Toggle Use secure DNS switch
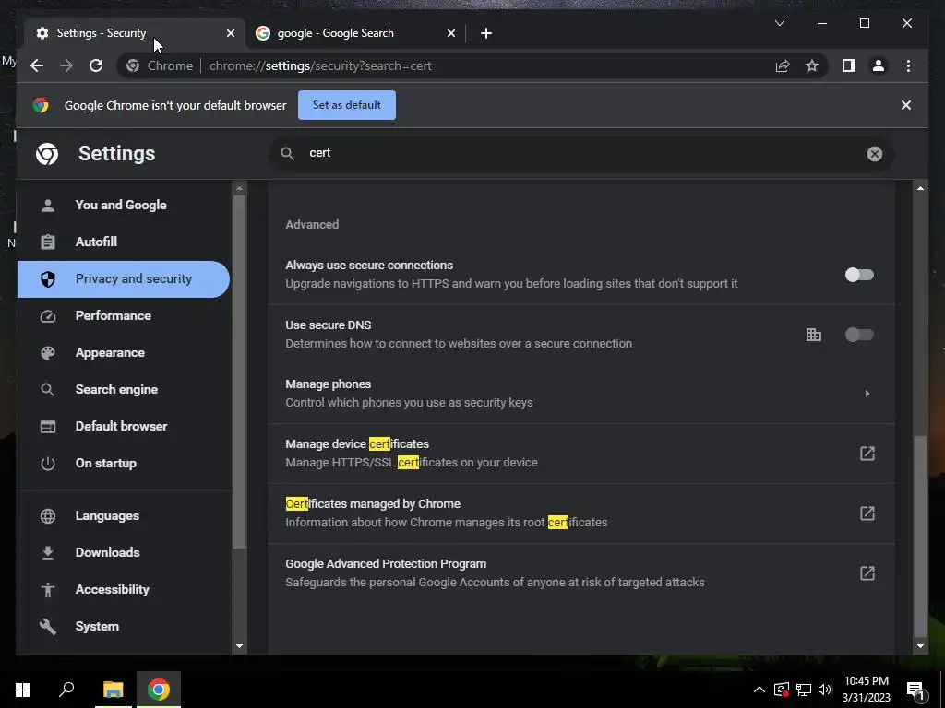The image size is (945, 708). pyautogui.click(x=859, y=334)
